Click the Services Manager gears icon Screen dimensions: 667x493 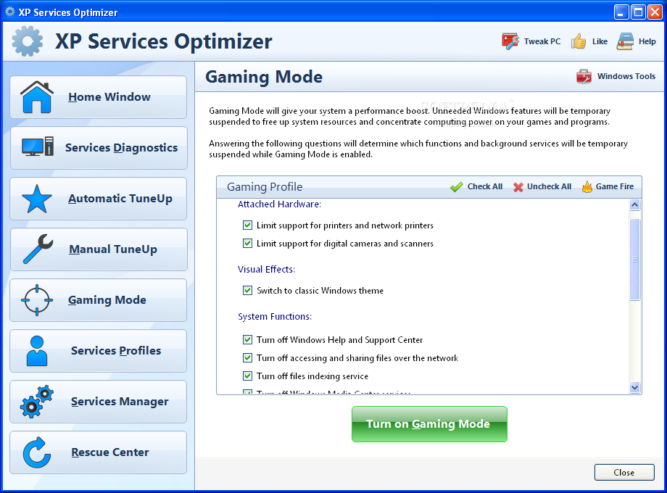click(x=37, y=402)
